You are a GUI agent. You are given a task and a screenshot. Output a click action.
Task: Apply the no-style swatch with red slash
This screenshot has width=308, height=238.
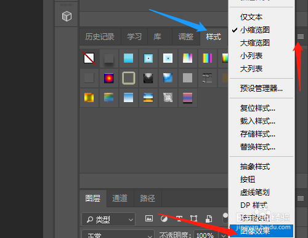click(89, 58)
